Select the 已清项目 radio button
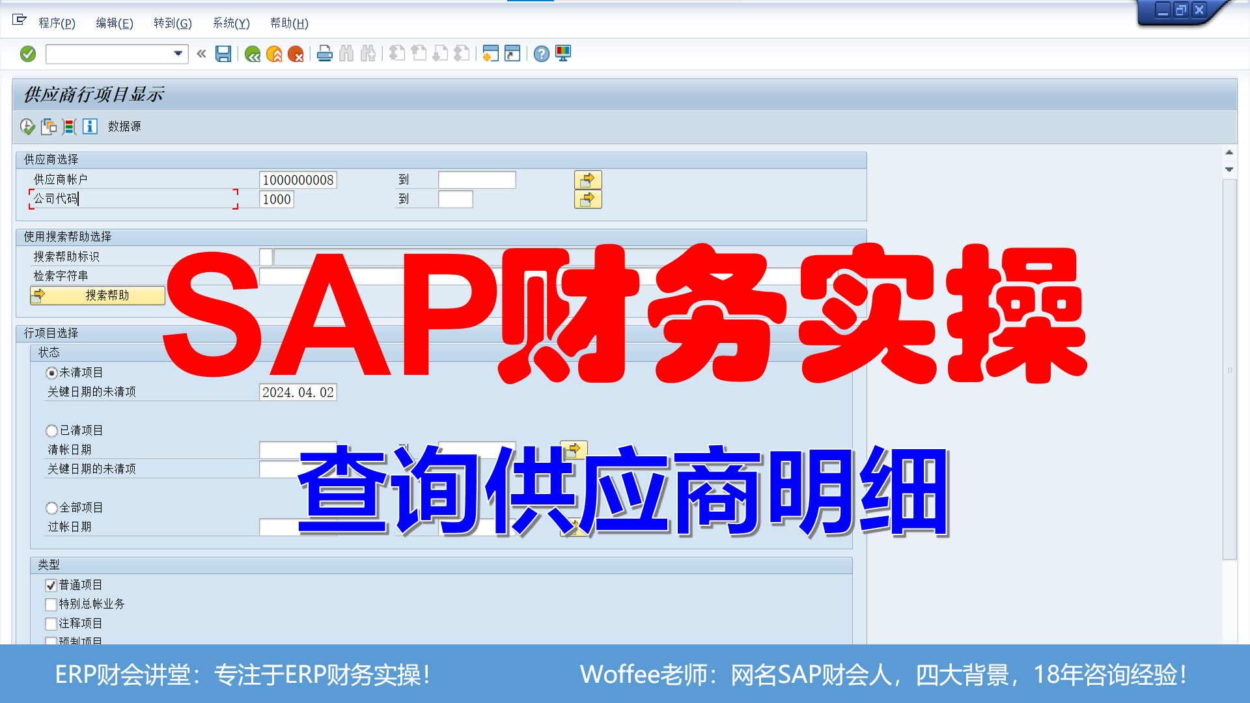This screenshot has width=1250, height=703. click(51, 431)
